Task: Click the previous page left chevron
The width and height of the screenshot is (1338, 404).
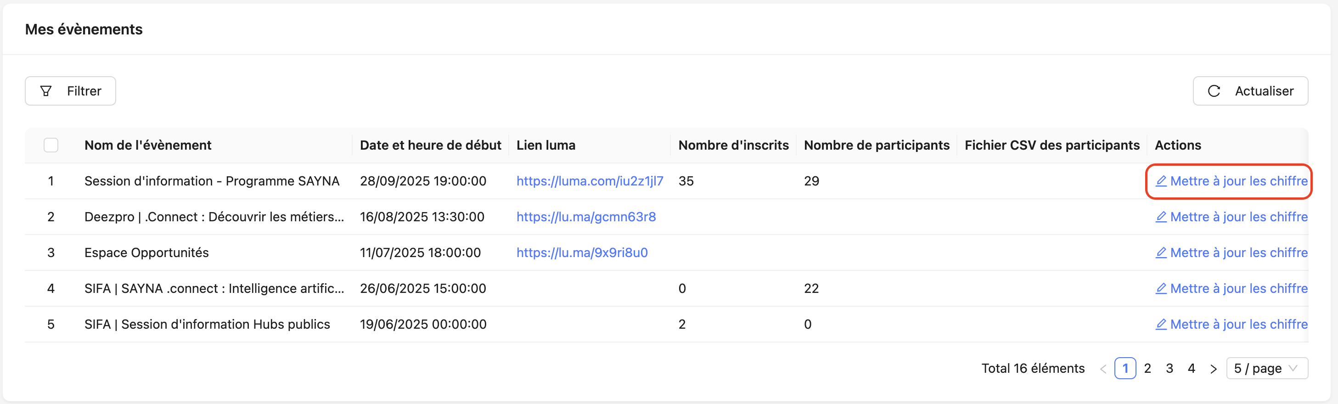Action: tap(1103, 369)
